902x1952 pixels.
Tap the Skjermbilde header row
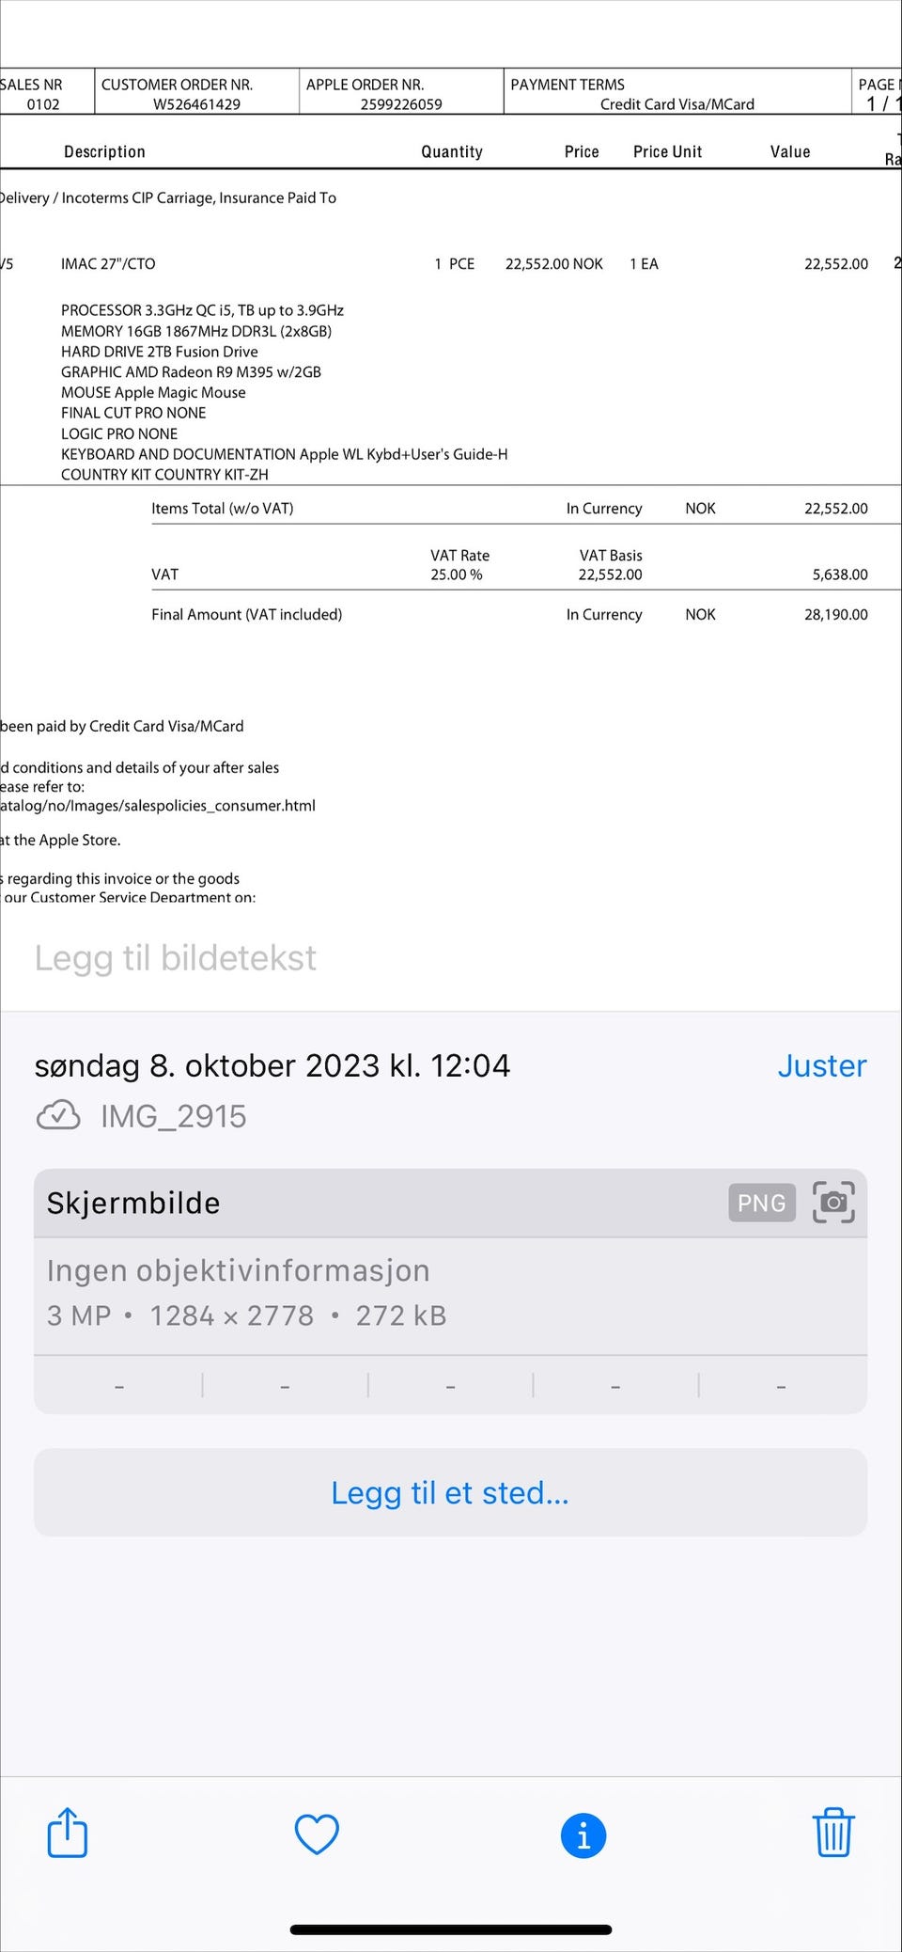(450, 1203)
